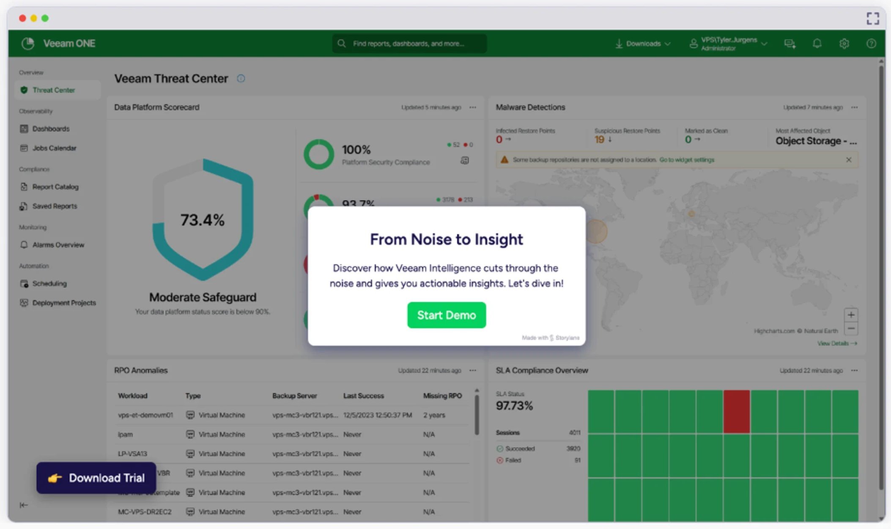Click the 97.73% SLA Status value
This screenshot has width=891, height=529.
[x=514, y=406]
